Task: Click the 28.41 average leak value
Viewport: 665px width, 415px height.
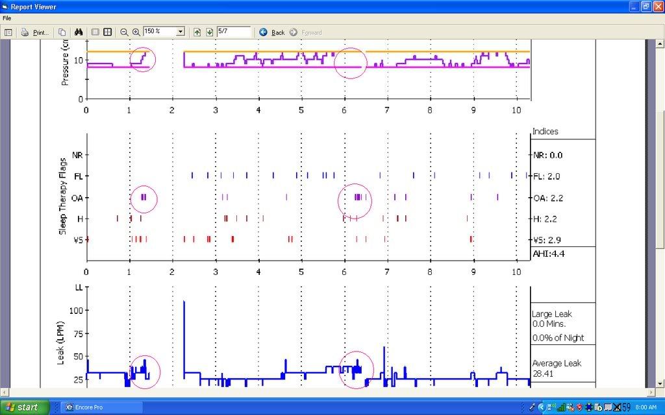Action: coord(543,373)
